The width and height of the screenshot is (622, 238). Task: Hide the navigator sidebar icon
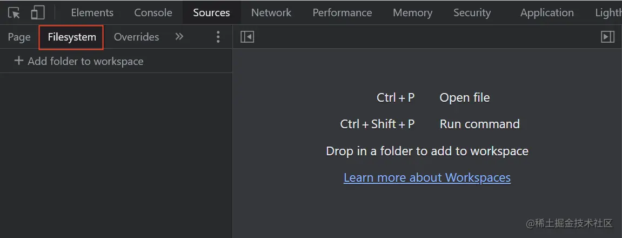[247, 37]
